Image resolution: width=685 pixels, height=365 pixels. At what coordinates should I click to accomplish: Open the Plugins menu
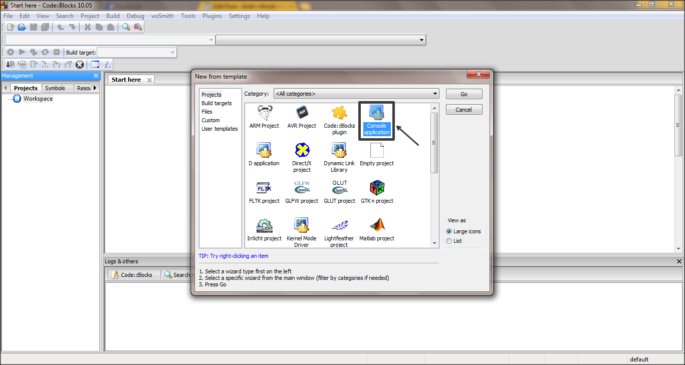click(212, 16)
